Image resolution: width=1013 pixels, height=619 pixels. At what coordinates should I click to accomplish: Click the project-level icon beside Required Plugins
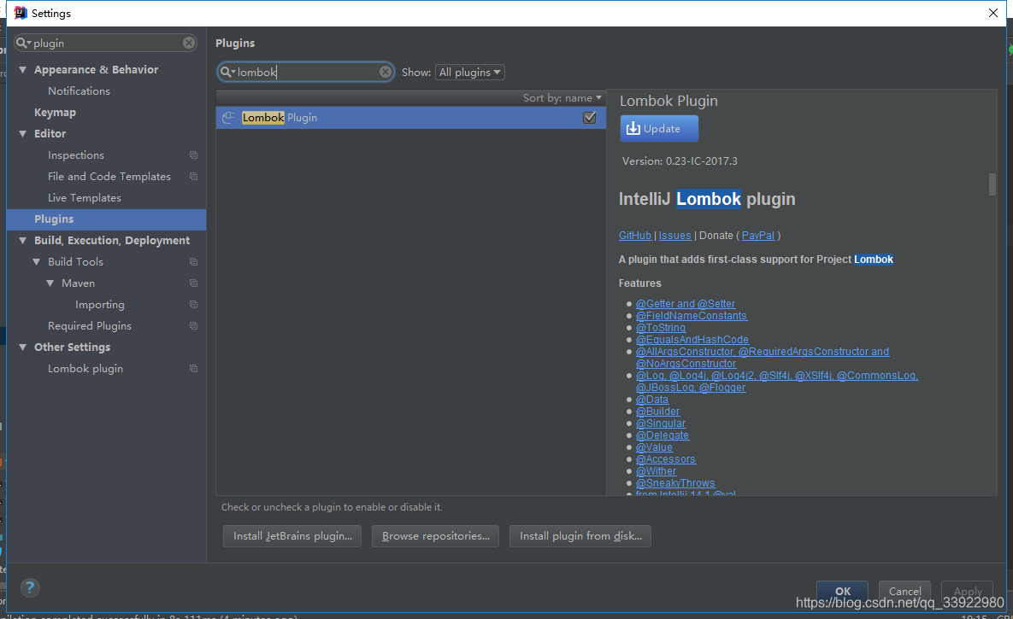[193, 325]
